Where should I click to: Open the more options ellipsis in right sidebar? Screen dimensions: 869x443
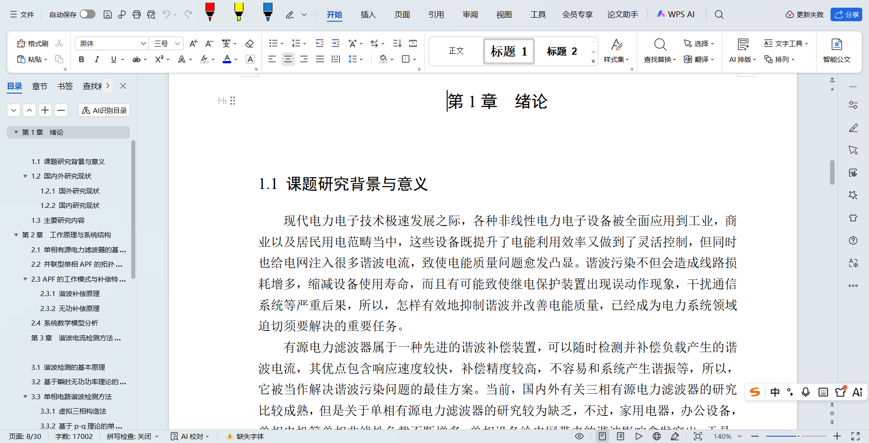(853, 286)
